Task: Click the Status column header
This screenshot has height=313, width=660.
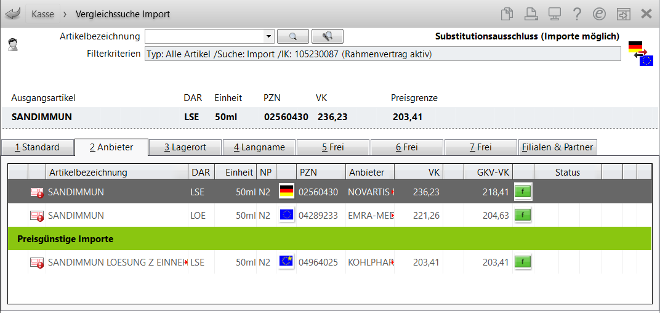Action: click(x=568, y=172)
